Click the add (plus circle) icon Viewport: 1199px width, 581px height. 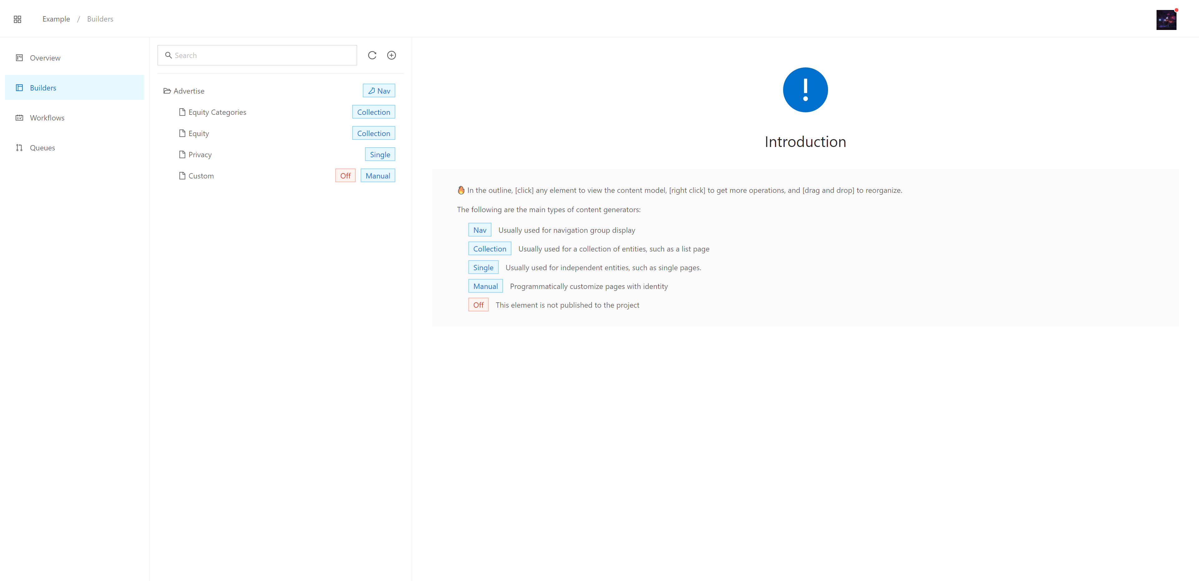[392, 55]
